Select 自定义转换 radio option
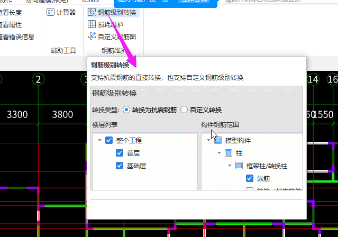Viewport: 338px width, 237px height. tap(184, 110)
